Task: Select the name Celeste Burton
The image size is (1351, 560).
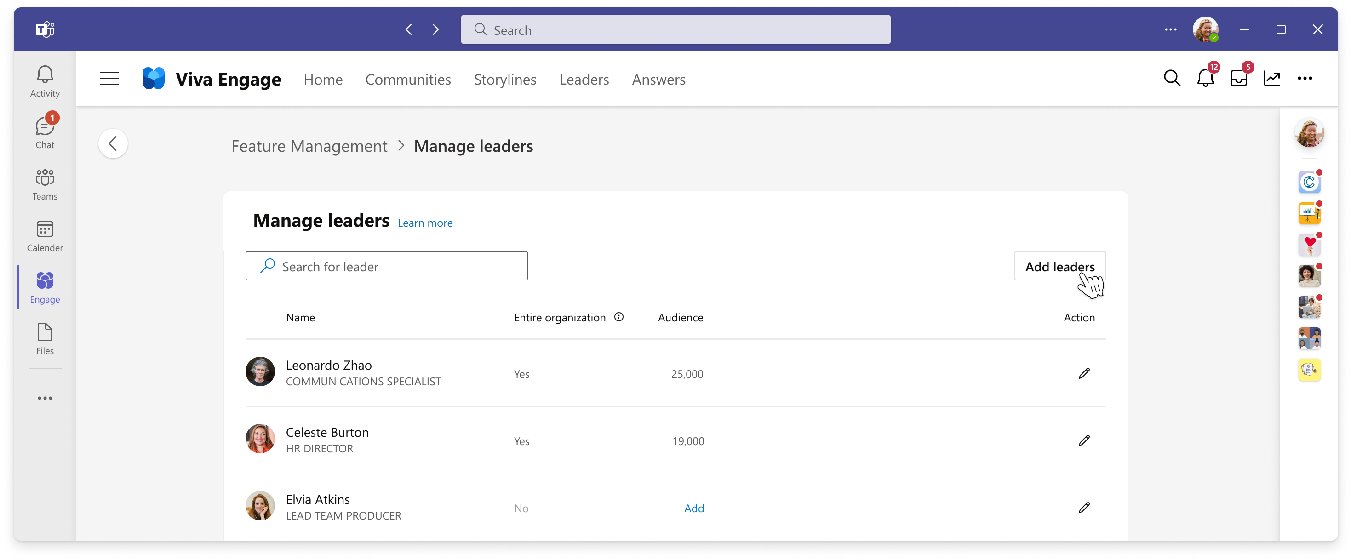Action: [x=327, y=432]
